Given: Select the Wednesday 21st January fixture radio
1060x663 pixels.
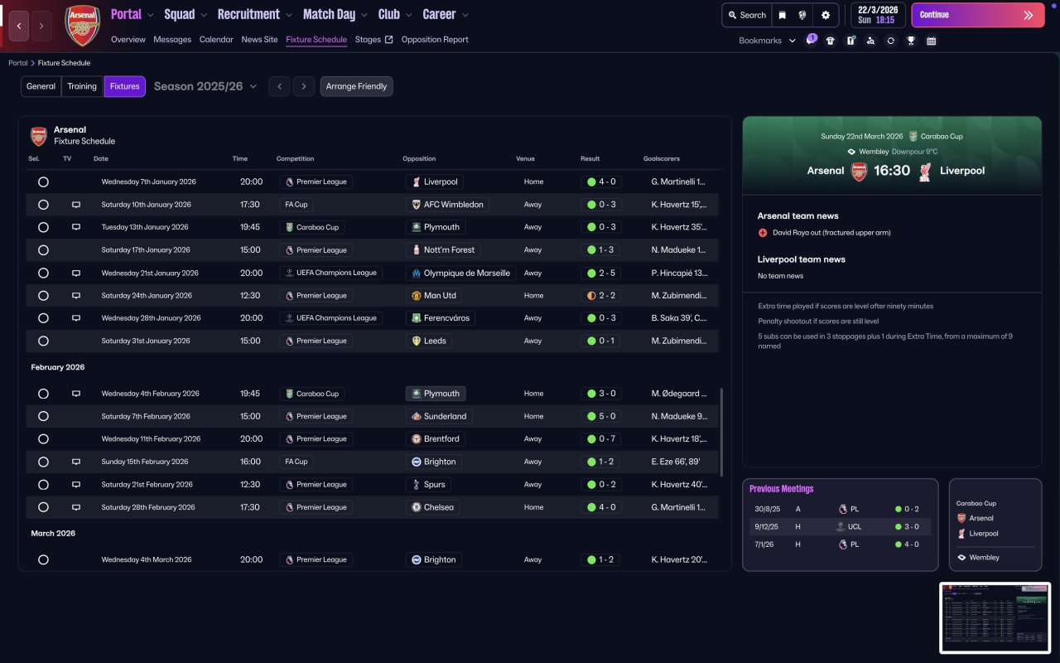Looking at the screenshot, I should 43,273.
